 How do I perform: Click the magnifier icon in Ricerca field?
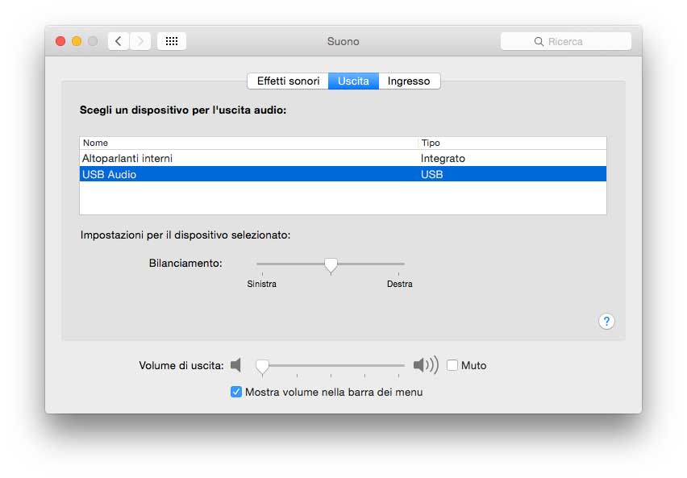pyautogui.click(x=539, y=42)
